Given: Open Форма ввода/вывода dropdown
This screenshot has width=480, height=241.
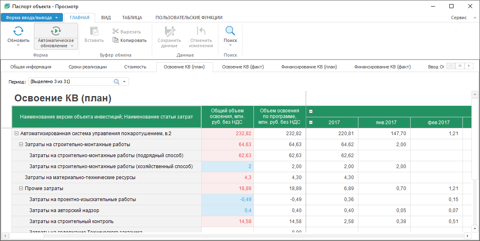Looking at the screenshot, I should (32, 18).
